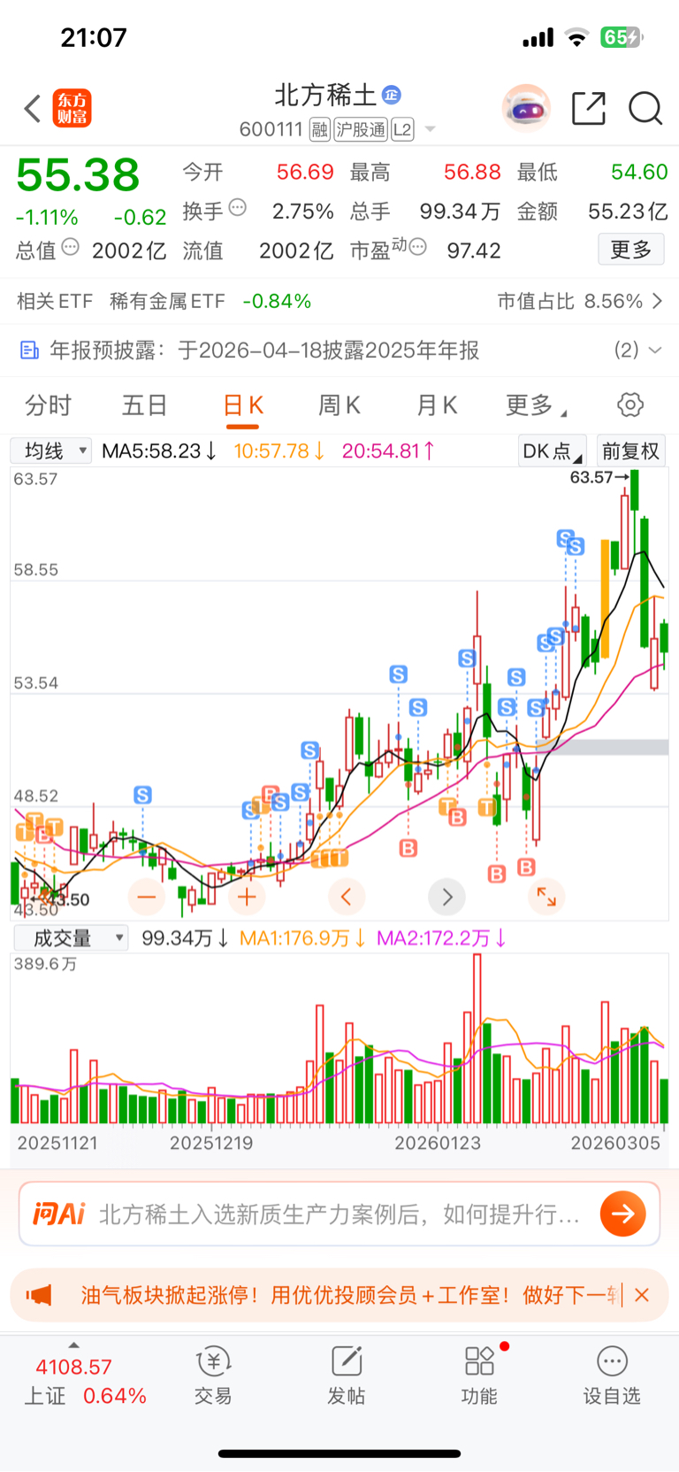
Task: Tap the 融 margin badge
Action: [320, 130]
